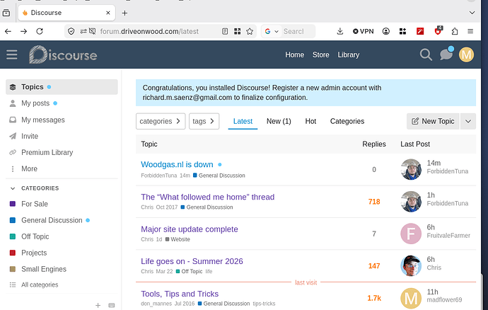Click the browser back arrow
This screenshot has width=488, height=310.
8,31
